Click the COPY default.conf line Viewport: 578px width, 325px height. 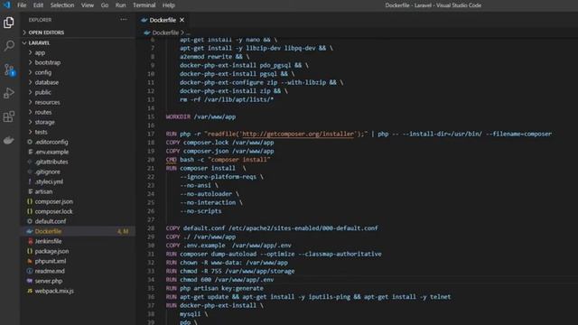pos(272,228)
